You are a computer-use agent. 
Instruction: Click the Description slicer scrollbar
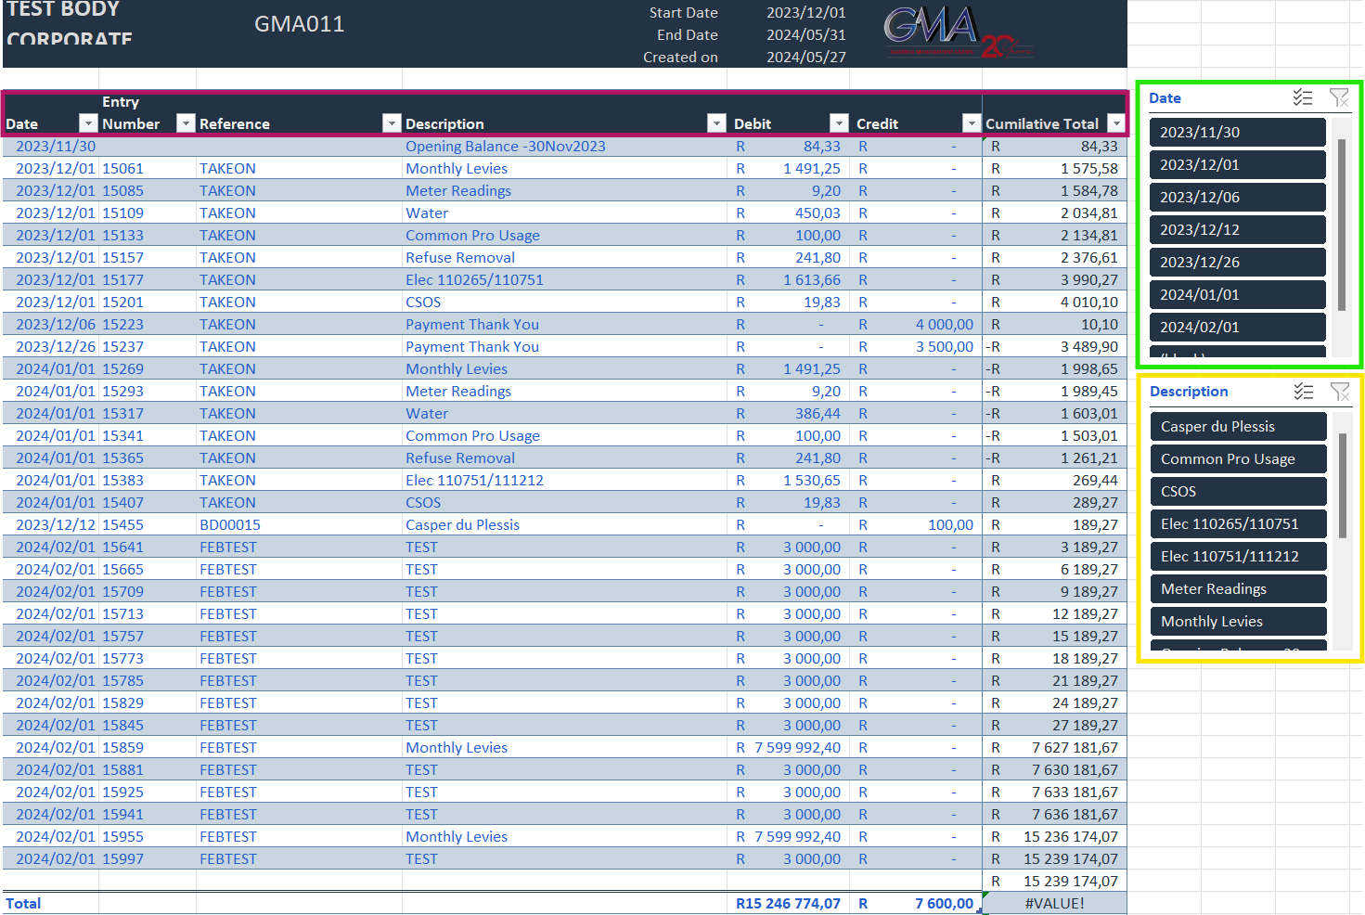click(1343, 485)
